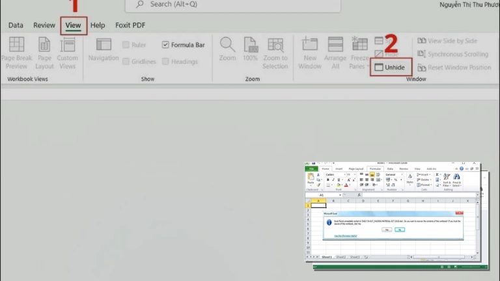Click font color swatch in inset Excel window
The width and height of the screenshot is (500, 281).
pyautogui.click(x=346, y=185)
